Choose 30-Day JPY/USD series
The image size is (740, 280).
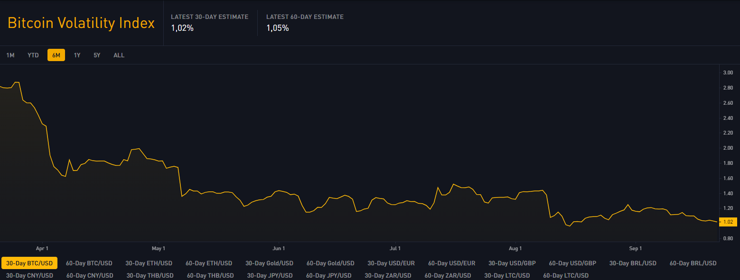(x=270, y=275)
